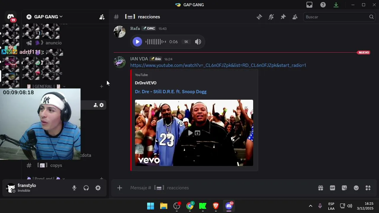Click the DMC server tag next to Rafa
The width and height of the screenshot is (379, 213).
click(x=149, y=28)
